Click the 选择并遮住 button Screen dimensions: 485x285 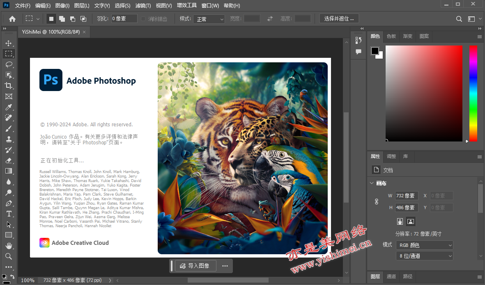click(x=339, y=19)
